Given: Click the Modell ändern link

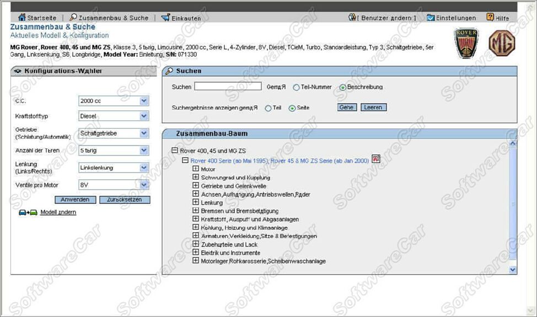Looking at the screenshot, I should click(x=58, y=212).
